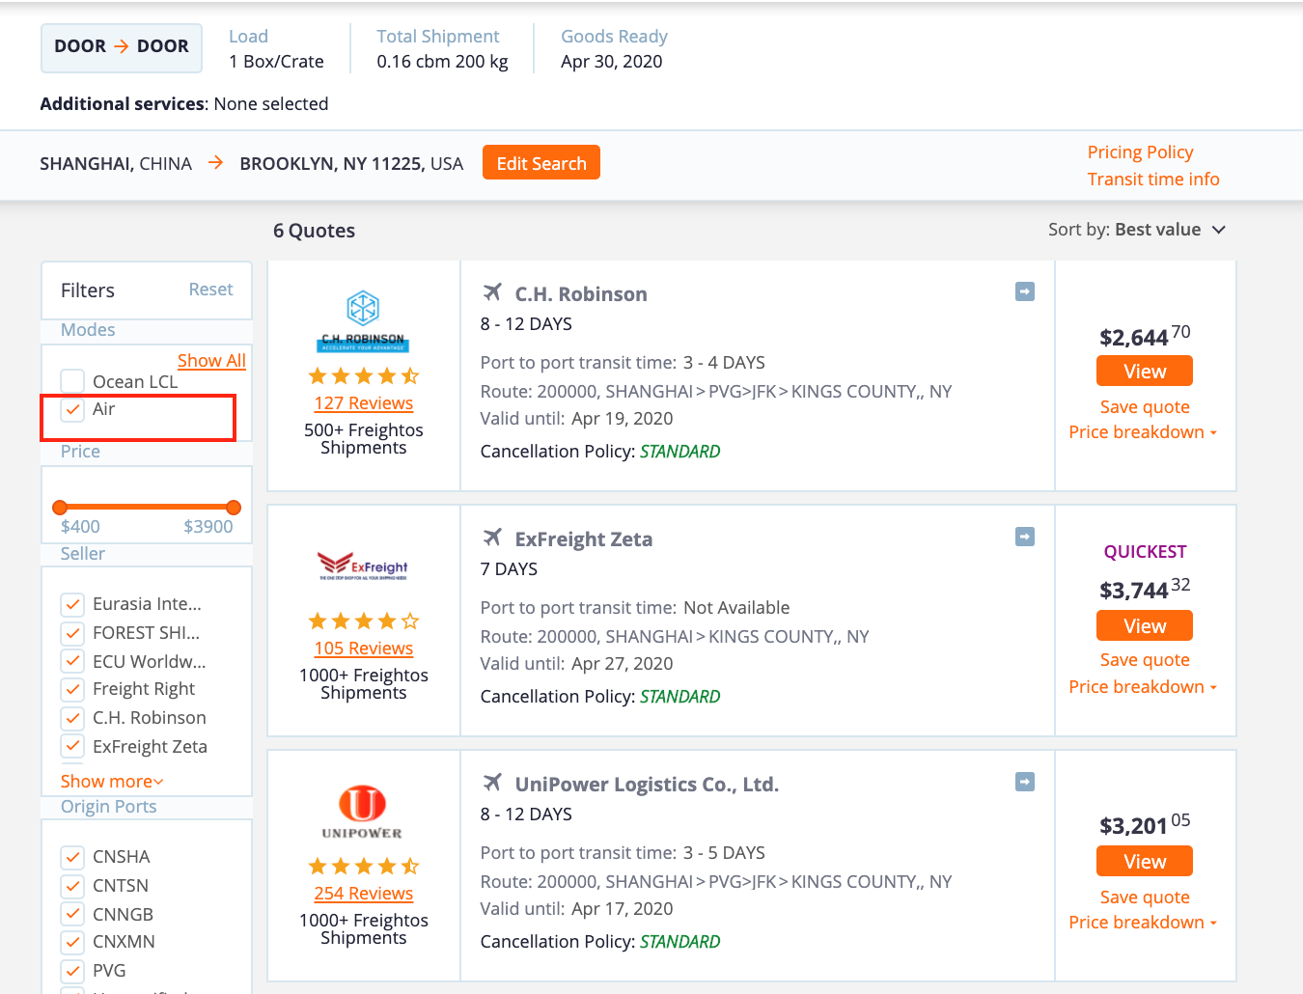Click the airplane icon beside UniPower Logistics

[492, 782]
